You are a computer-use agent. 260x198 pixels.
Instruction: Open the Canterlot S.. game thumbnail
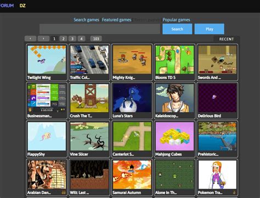pos(132,136)
